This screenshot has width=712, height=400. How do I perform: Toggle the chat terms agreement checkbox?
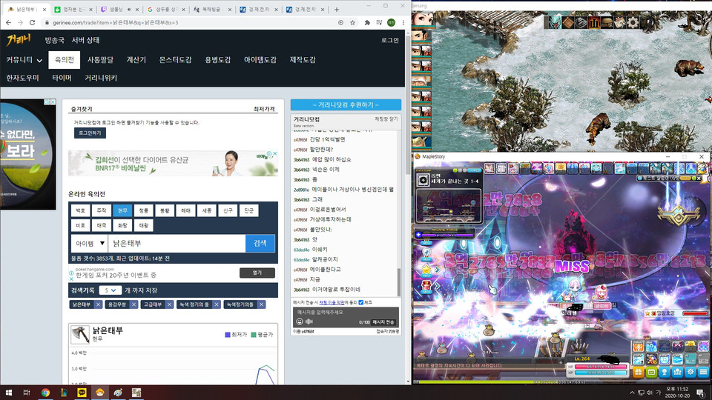coord(361,302)
